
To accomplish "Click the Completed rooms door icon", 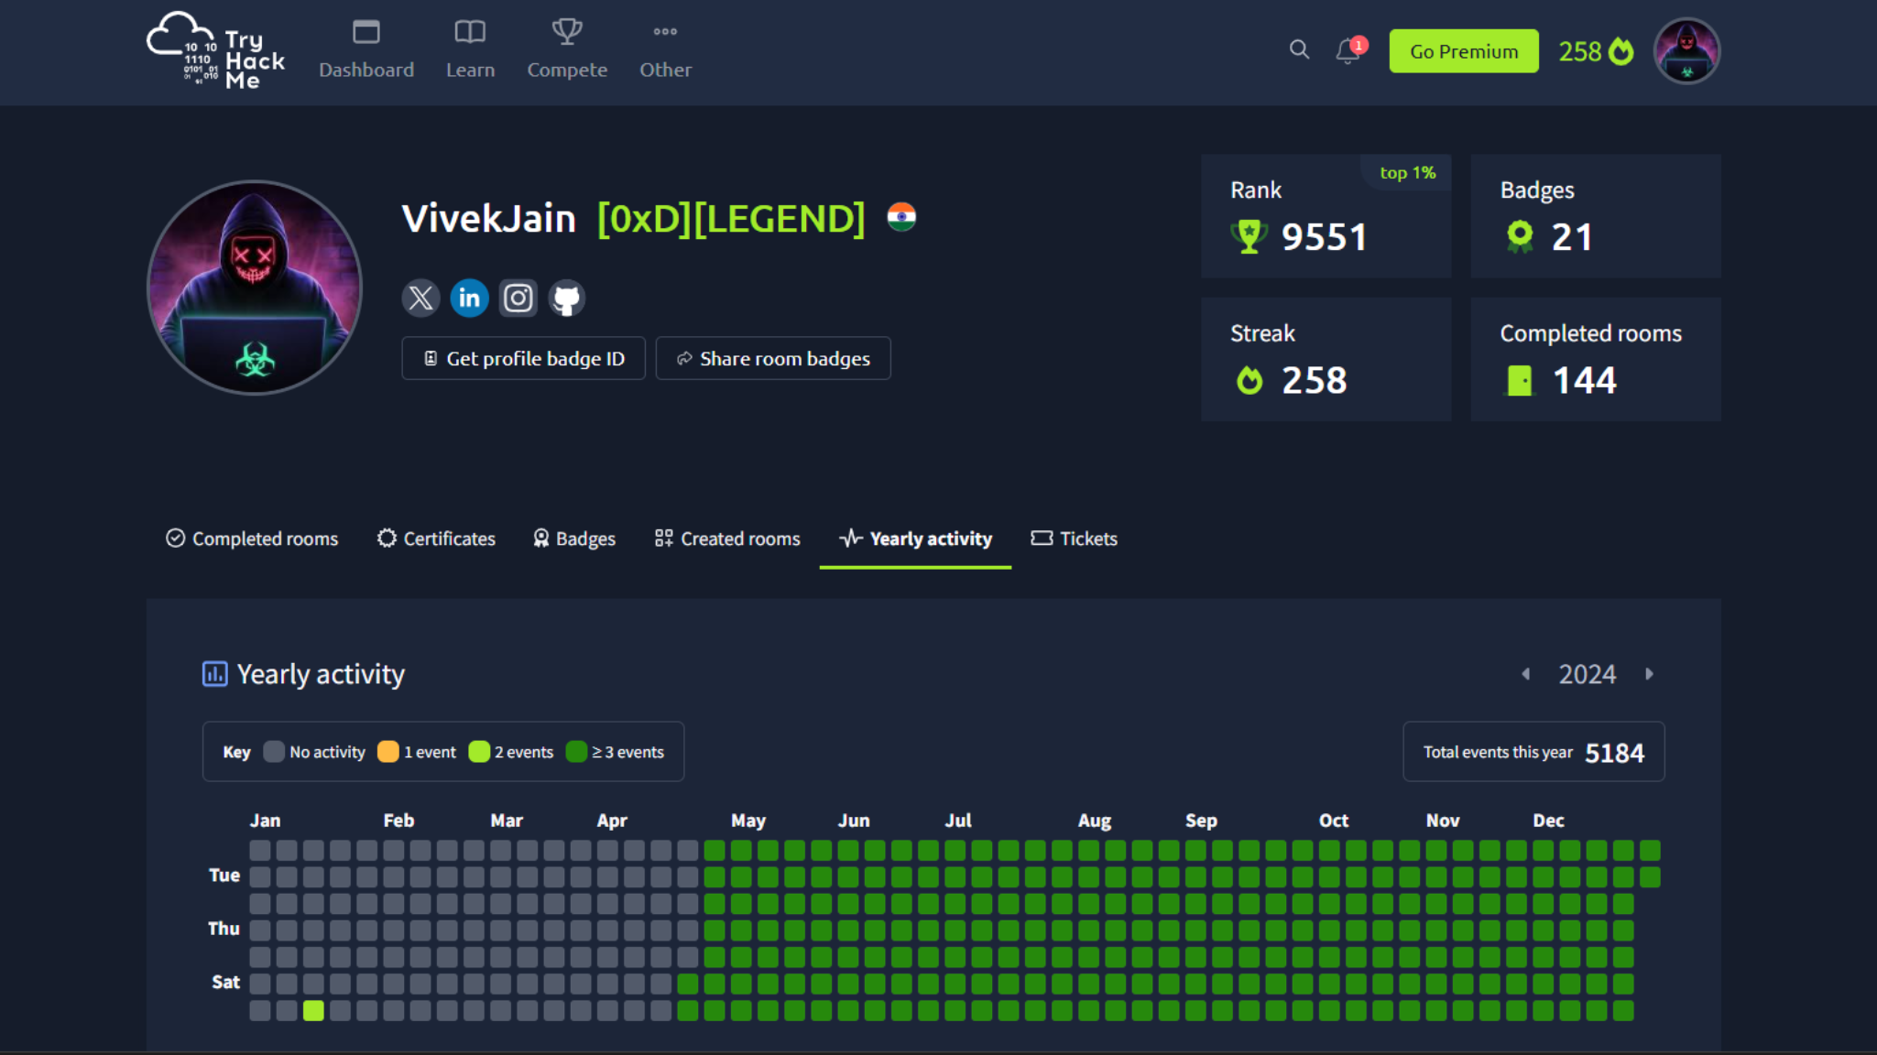I will point(1520,380).
